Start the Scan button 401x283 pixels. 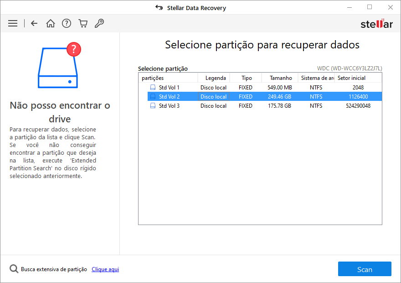pyautogui.click(x=365, y=269)
